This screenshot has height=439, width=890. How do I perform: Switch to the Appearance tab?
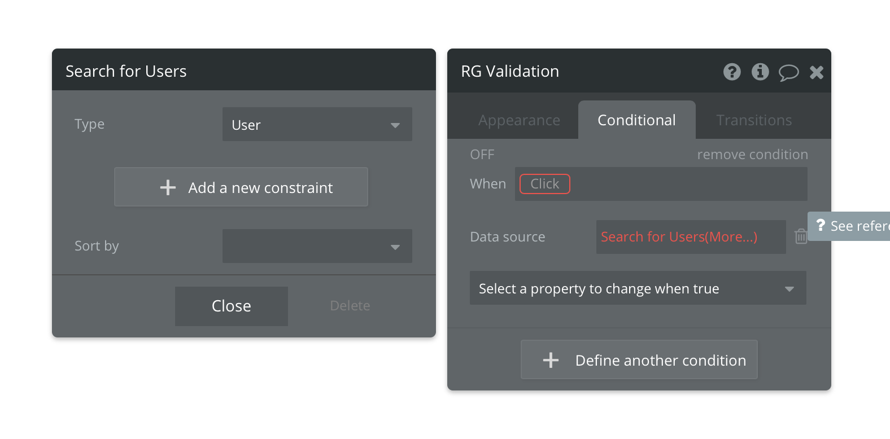[x=519, y=120]
